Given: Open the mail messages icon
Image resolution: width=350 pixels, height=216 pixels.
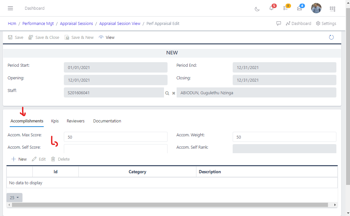Looking at the screenshot, I should [x=299, y=8].
